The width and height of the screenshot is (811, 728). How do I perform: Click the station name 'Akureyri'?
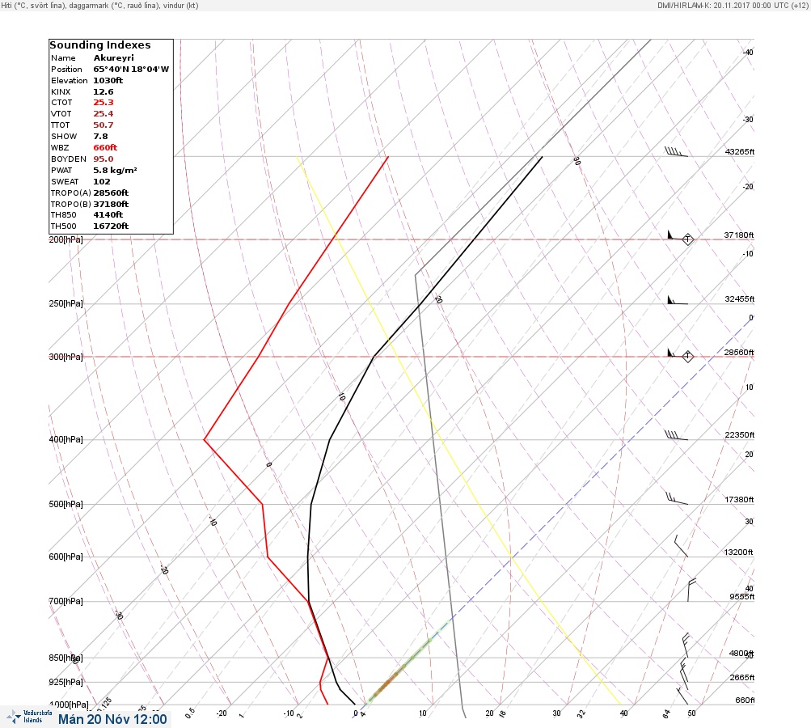point(114,58)
